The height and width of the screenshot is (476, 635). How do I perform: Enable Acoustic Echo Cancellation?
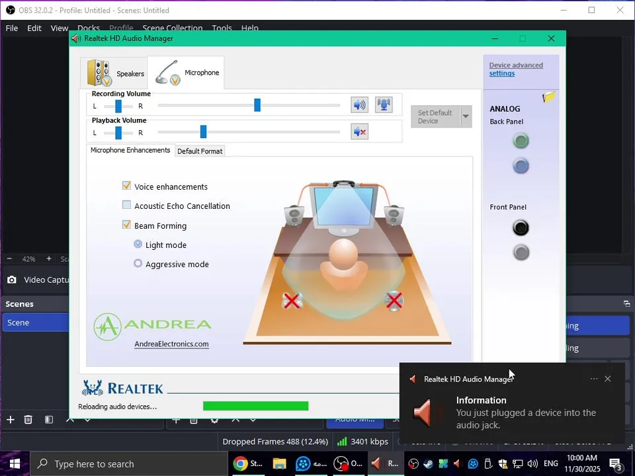(x=126, y=205)
